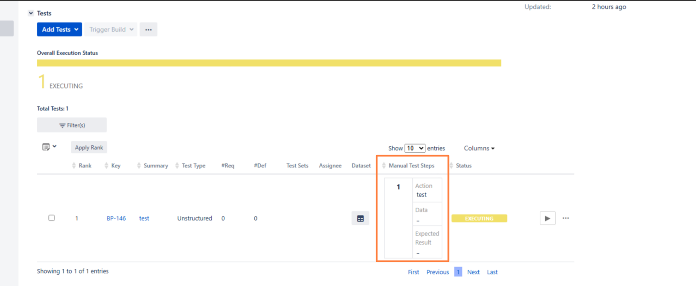Open row actions ellipsis for test BP-146
The height and width of the screenshot is (286, 696).
(x=566, y=218)
